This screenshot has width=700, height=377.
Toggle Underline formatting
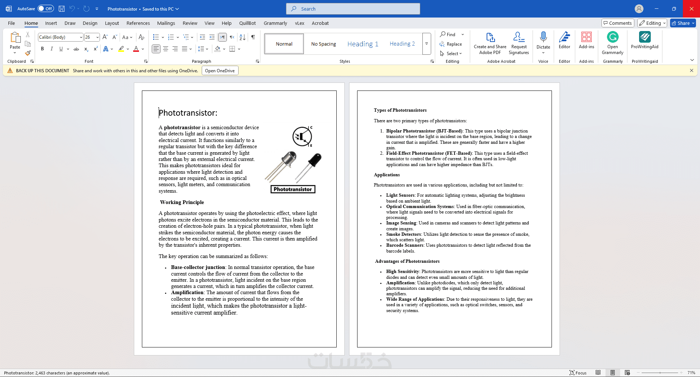click(x=61, y=49)
